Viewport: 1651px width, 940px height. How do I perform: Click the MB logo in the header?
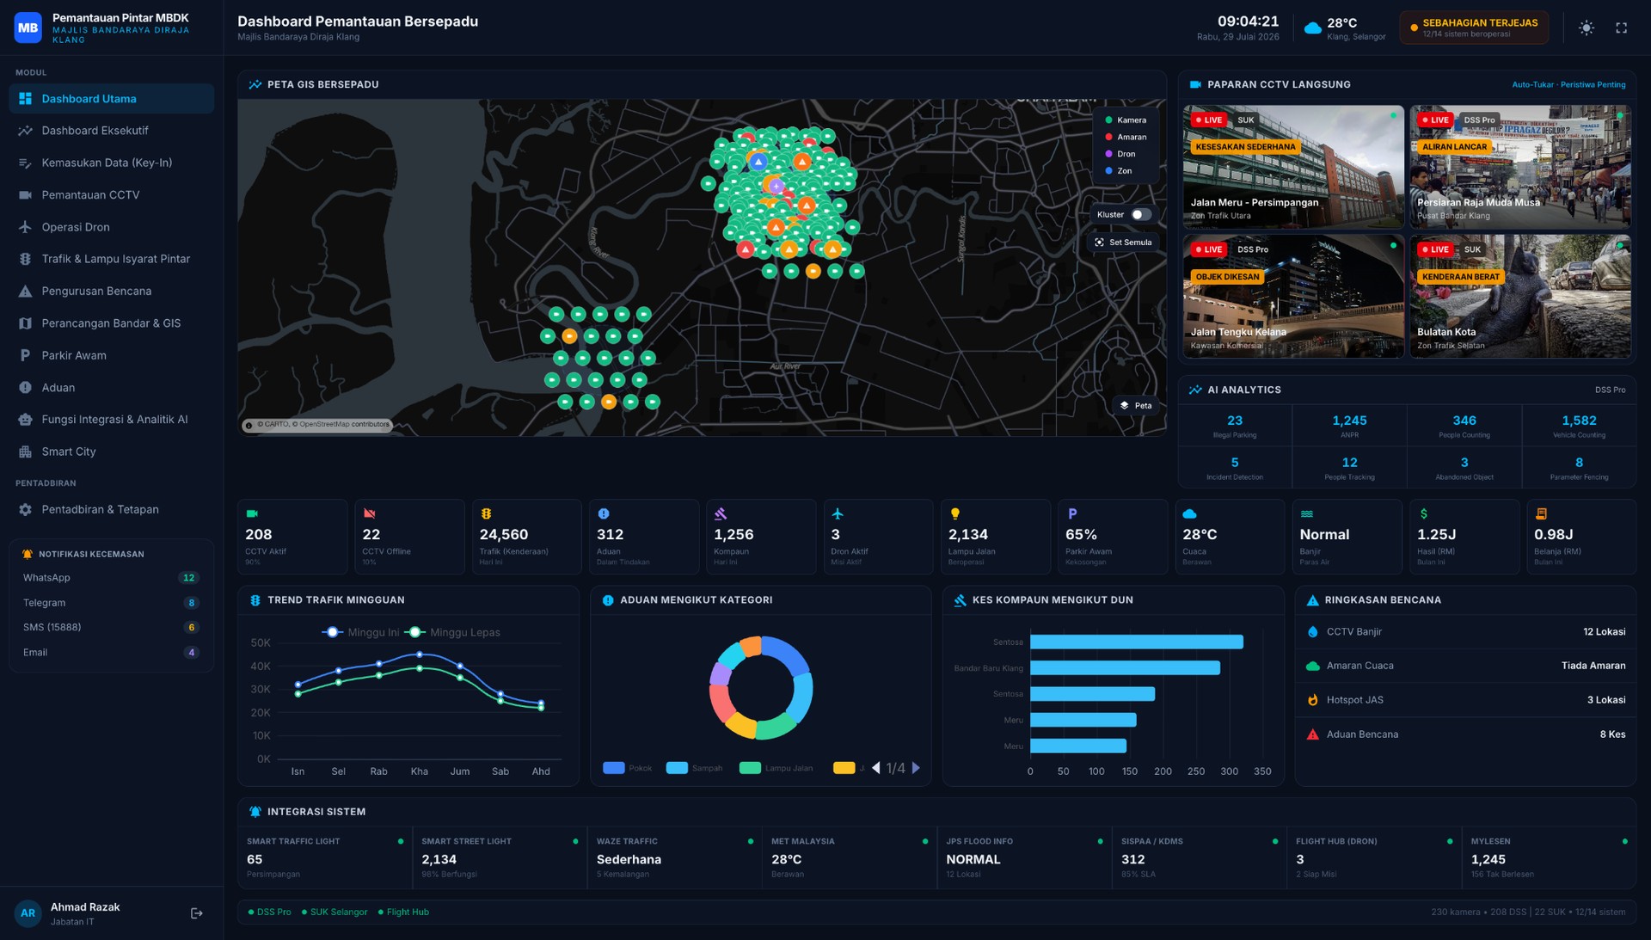[28, 28]
